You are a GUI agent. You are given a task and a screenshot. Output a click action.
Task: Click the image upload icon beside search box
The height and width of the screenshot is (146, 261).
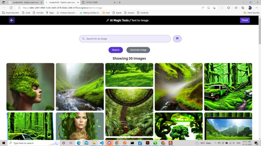177,39
